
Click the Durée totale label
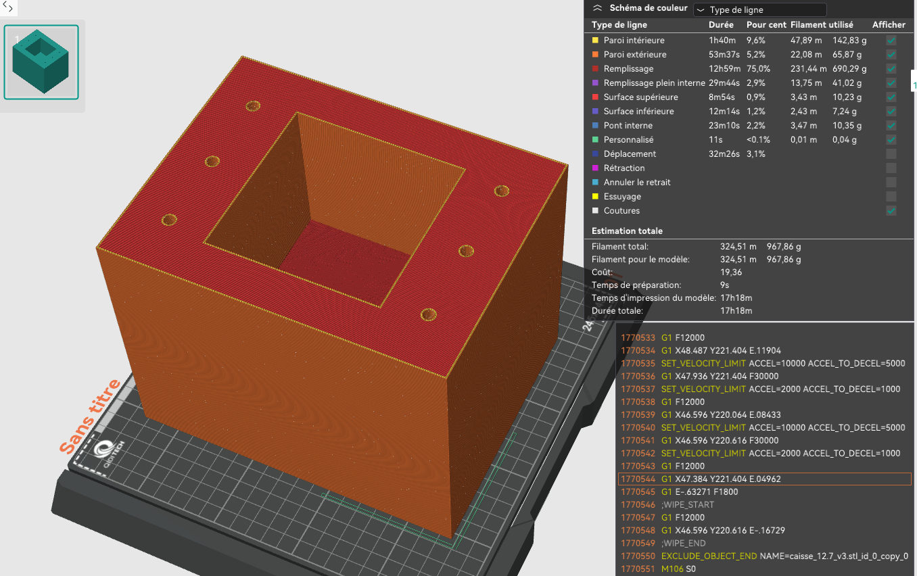coord(616,312)
